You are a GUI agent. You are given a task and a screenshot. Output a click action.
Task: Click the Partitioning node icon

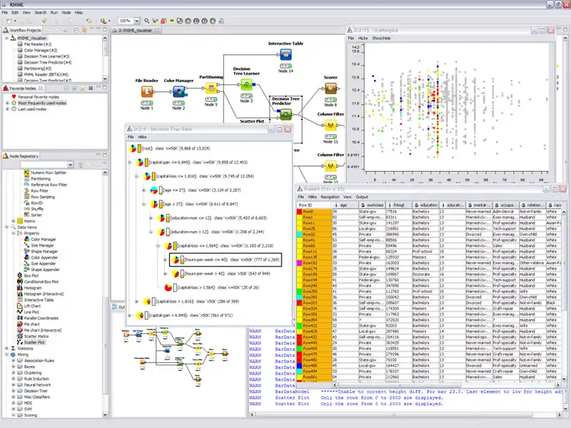[211, 88]
